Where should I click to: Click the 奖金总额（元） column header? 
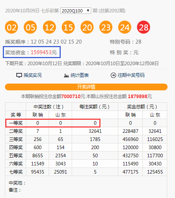[x=142, y=107]
